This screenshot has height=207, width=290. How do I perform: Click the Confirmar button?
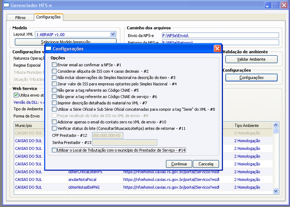pos(179,164)
